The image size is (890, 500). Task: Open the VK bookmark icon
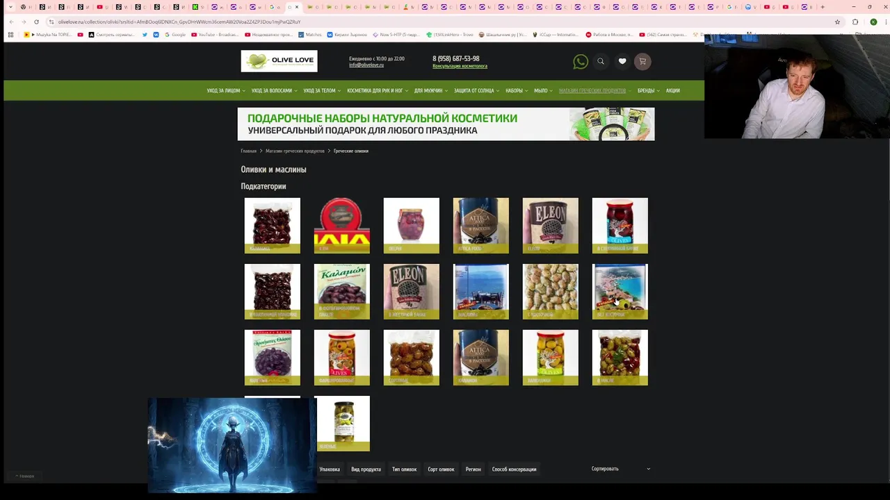156,34
